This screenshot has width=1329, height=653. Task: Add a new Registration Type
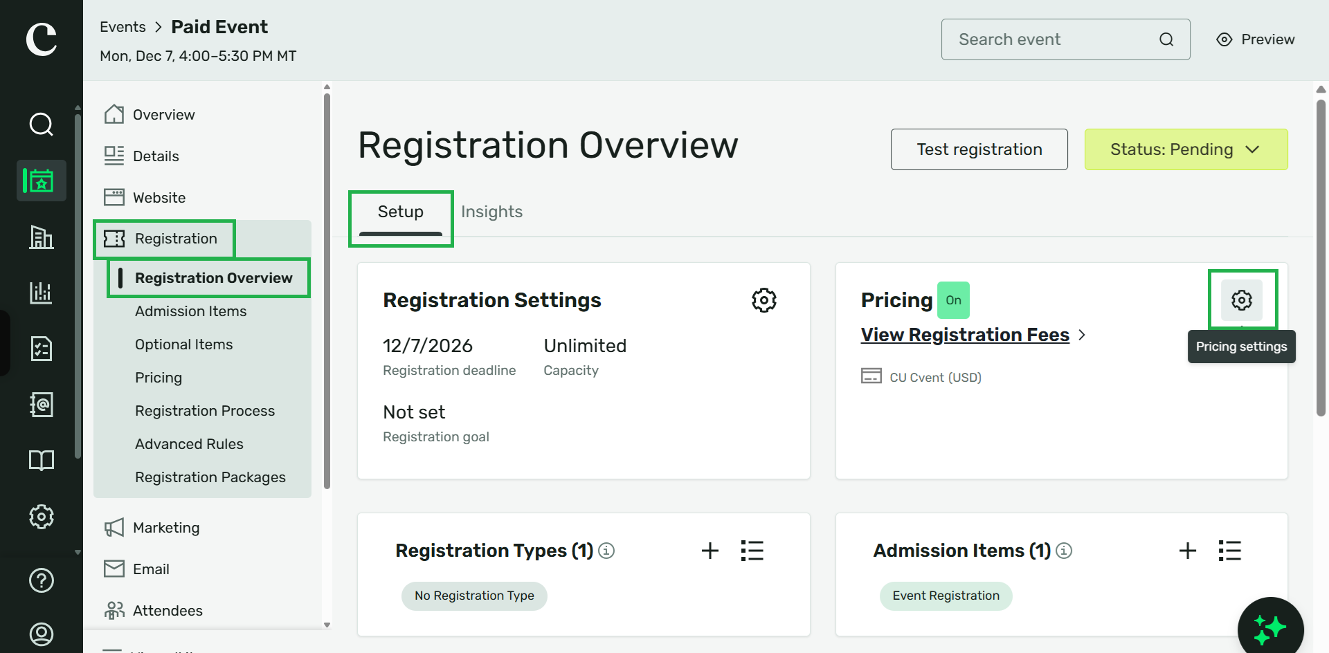tap(710, 551)
